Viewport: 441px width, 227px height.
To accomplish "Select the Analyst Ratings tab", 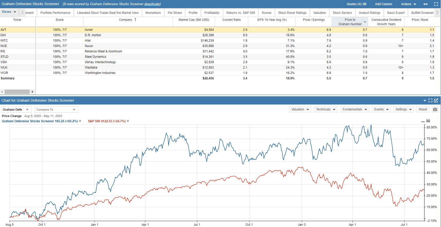I will [370, 13].
